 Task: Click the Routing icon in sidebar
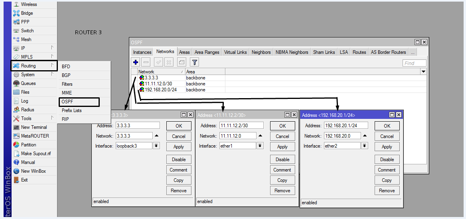click(x=16, y=66)
